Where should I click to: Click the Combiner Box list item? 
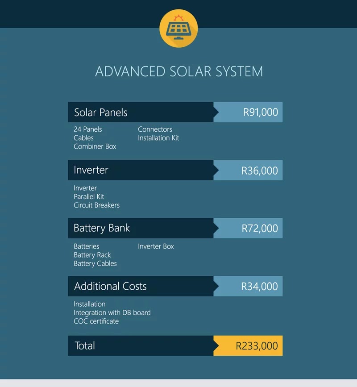95,146
